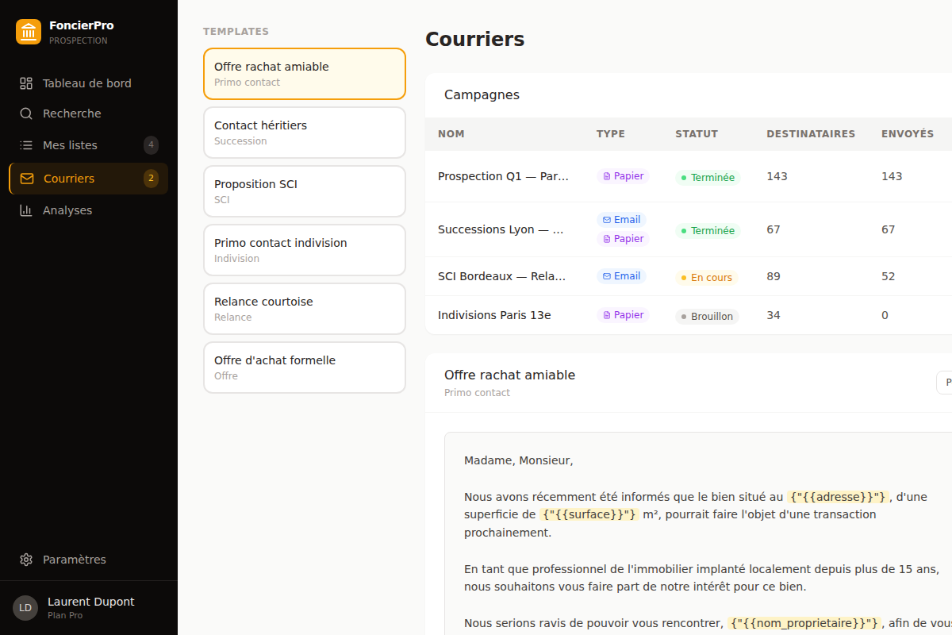The image size is (952, 635).
Task: Click the {{adresse}} variable placeholder
Action: [x=838, y=497]
